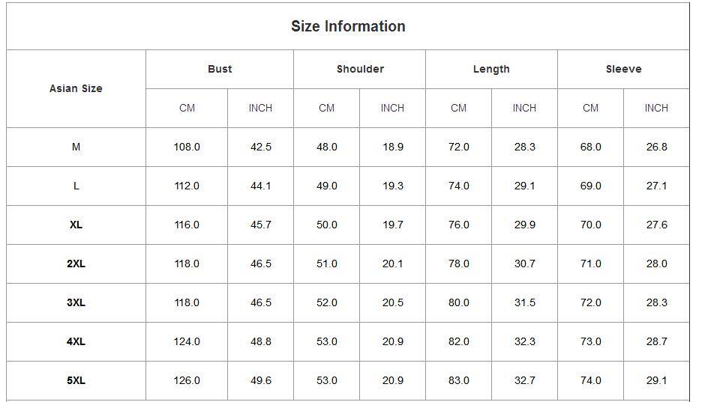This screenshot has height=402, width=702.
Task: Select the 50.0 shoulder value for XL
Action: 327,225
